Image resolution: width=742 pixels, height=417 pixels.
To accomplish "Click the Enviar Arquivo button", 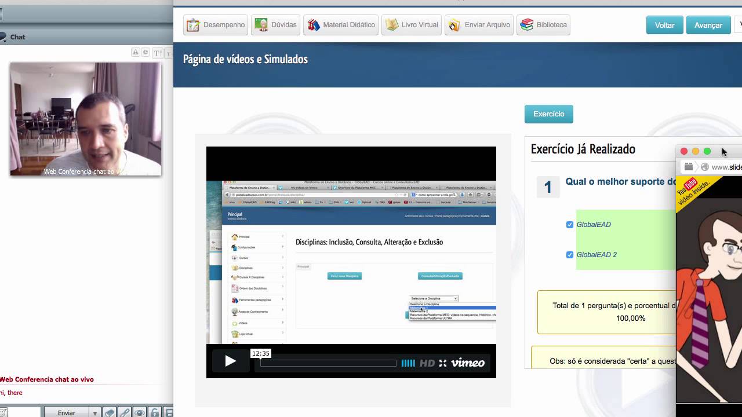I will (479, 25).
